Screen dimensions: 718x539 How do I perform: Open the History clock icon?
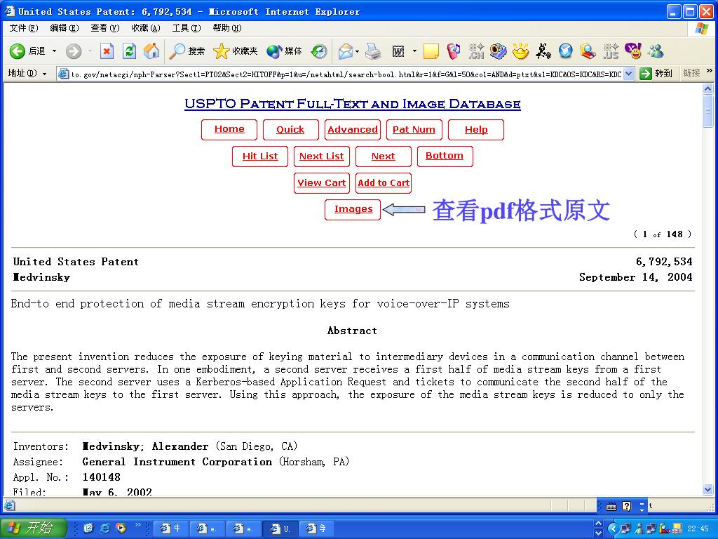(x=319, y=51)
